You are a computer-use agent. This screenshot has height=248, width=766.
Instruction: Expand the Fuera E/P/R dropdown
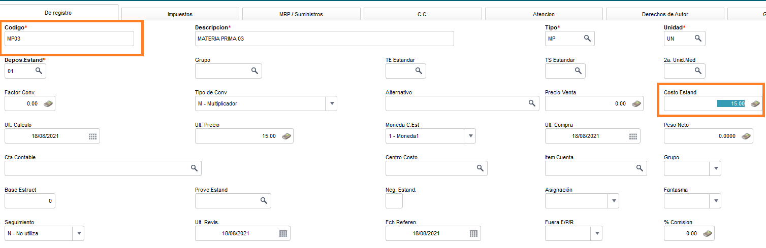click(596, 233)
